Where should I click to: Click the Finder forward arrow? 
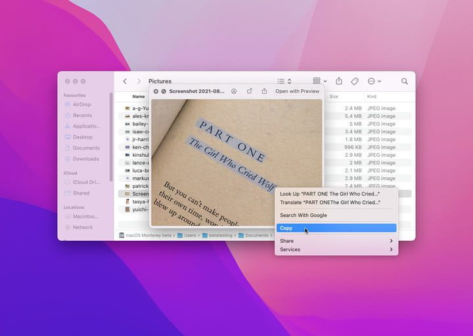[x=139, y=81]
